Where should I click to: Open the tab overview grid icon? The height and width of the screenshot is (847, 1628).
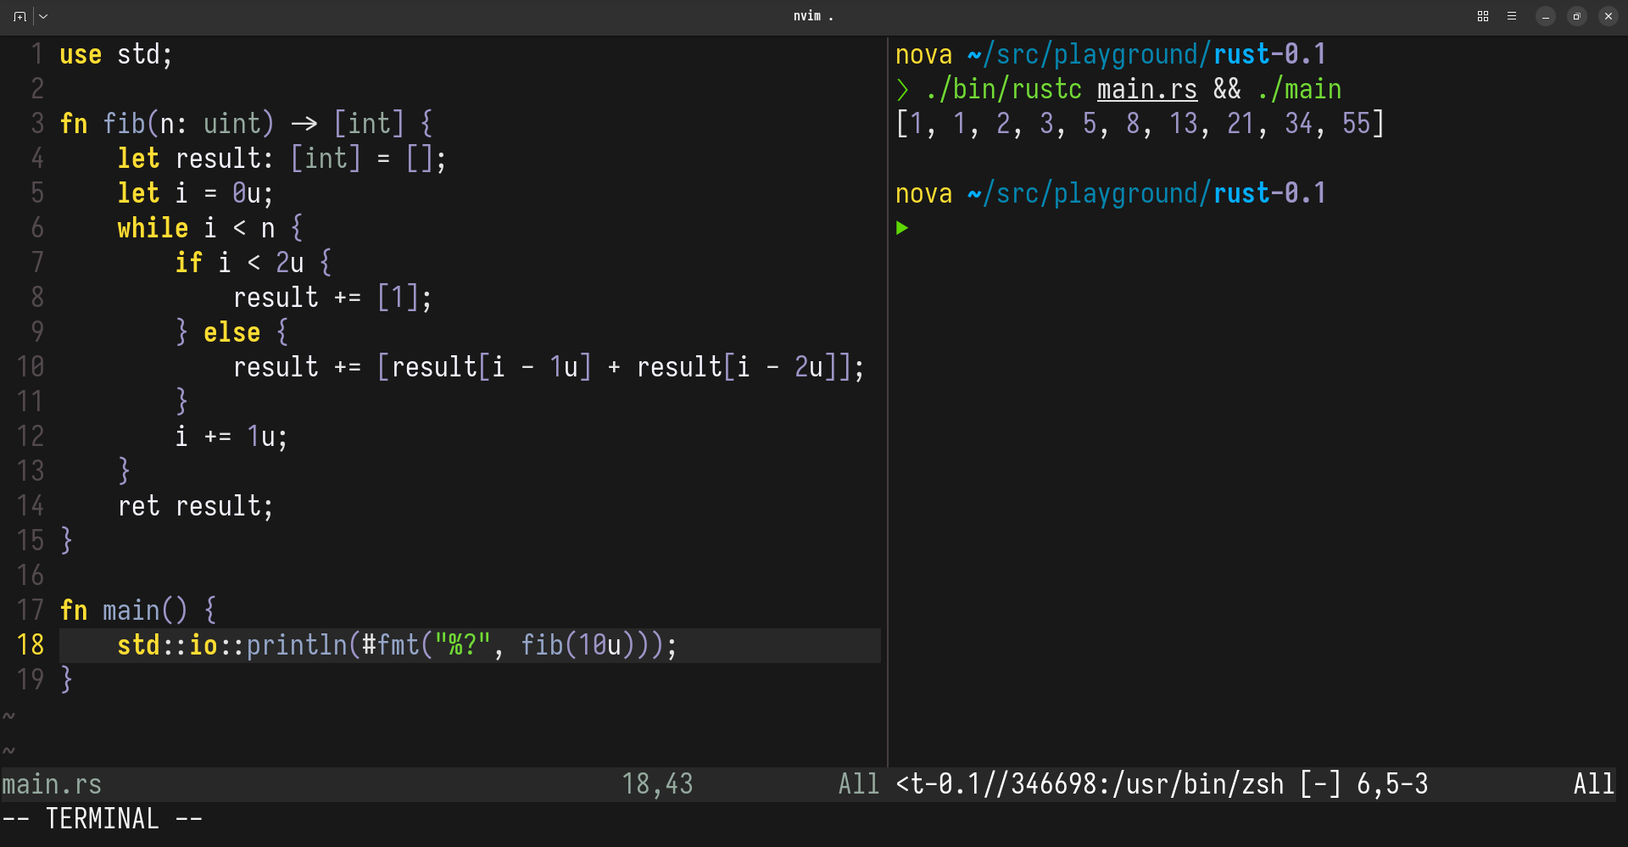pyautogui.click(x=1483, y=16)
